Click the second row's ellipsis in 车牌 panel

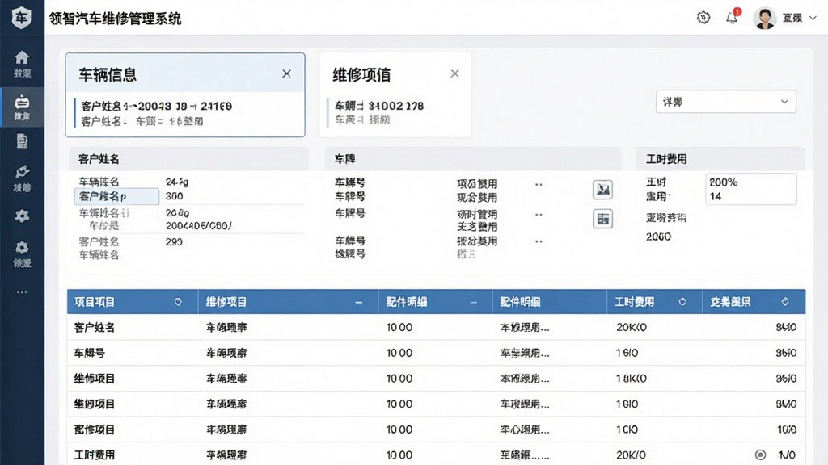tap(539, 215)
